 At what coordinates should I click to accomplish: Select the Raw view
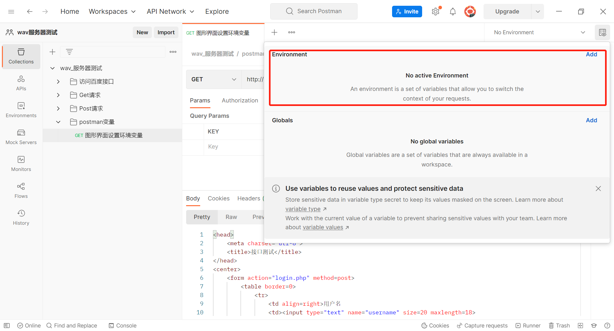coord(231,217)
